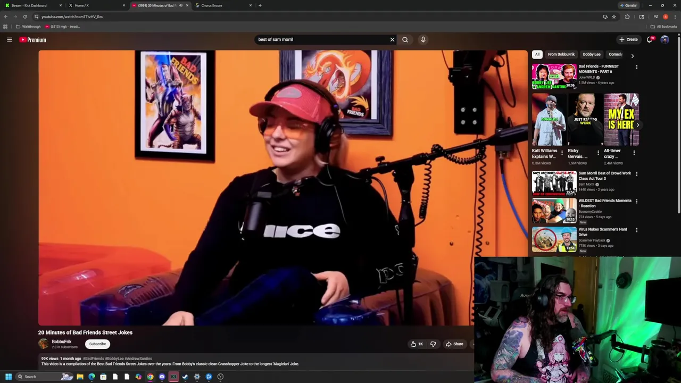Screen dimensions: 681x383
Task: Open options for Katt Williams short
Action: pos(562,153)
